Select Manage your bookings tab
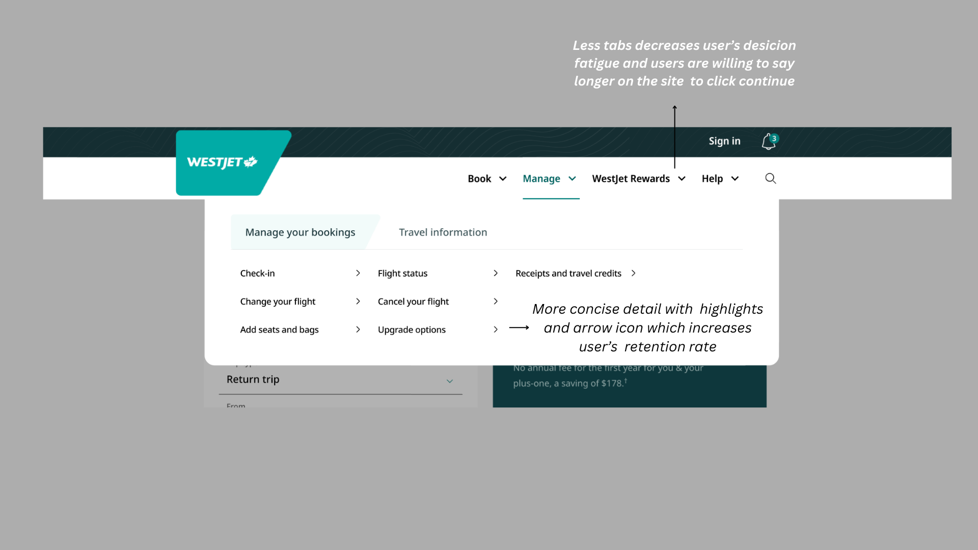 pyautogui.click(x=300, y=232)
